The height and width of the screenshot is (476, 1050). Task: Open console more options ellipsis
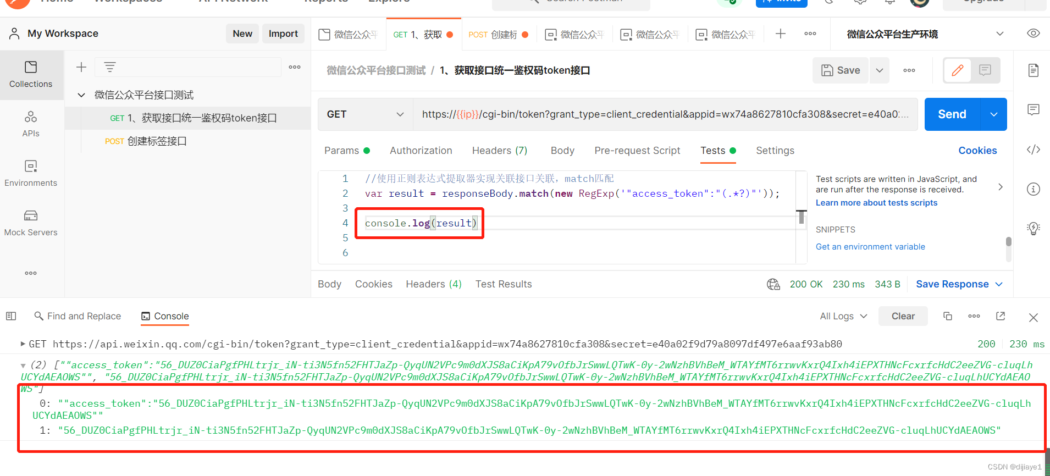point(974,316)
